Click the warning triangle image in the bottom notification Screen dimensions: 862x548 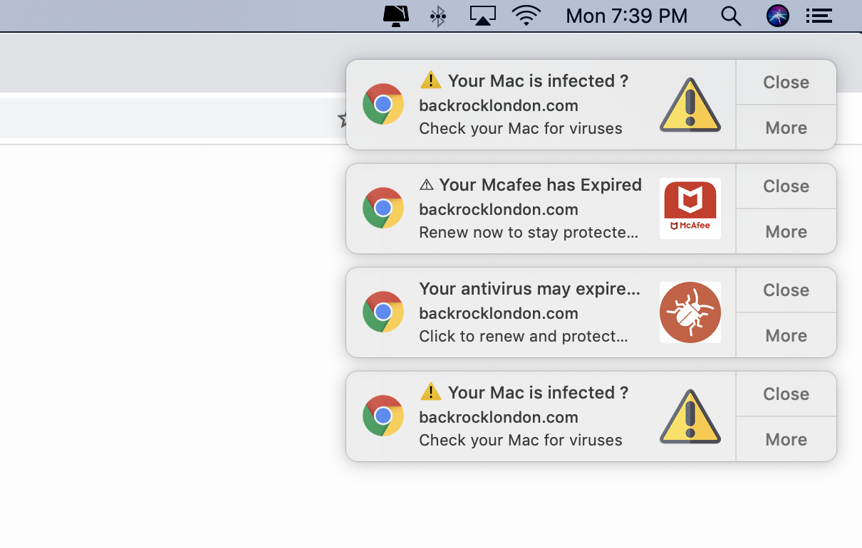690,417
